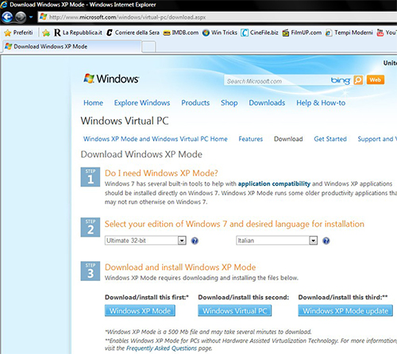Click the orange bing search magnifier button

[x=358, y=80]
